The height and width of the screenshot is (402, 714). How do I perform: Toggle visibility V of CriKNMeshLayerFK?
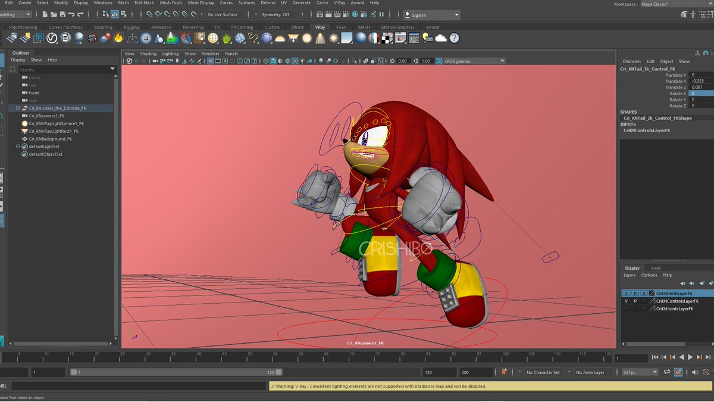pos(626,294)
